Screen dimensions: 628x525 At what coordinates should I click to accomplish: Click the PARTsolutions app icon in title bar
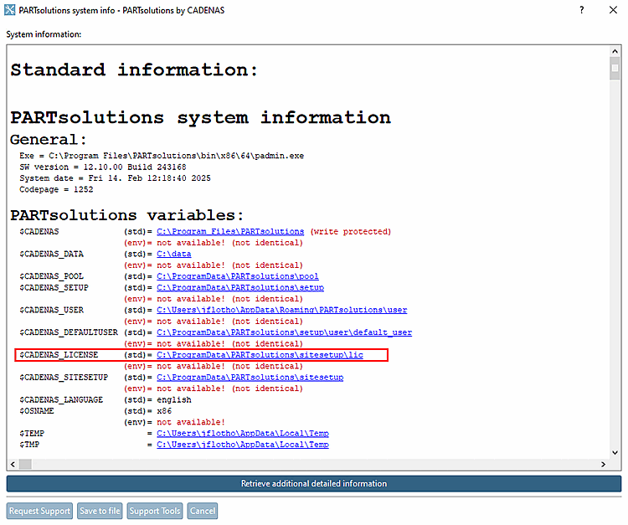point(9,10)
